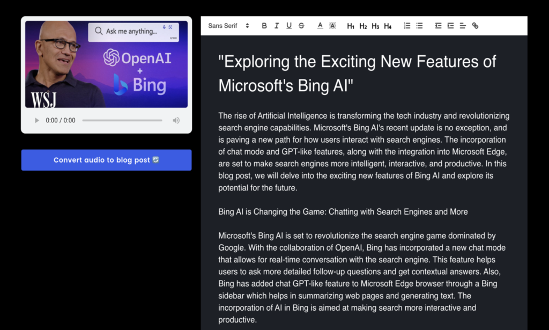Apply Heading 4 style
Screen dimensions: 549x330
(x=388, y=26)
